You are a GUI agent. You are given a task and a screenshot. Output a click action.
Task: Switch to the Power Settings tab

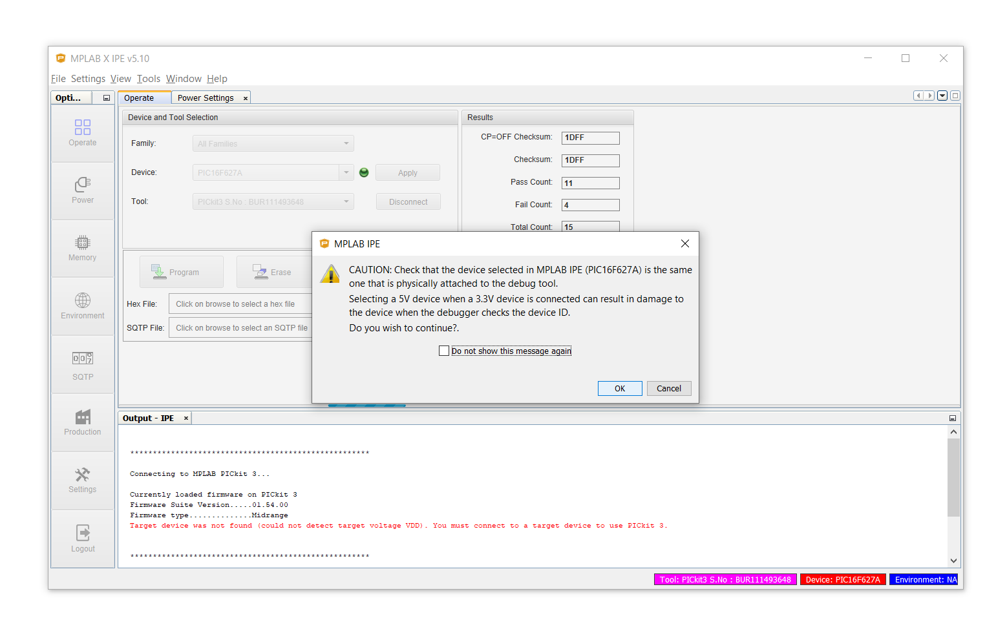(x=206, y=98)
